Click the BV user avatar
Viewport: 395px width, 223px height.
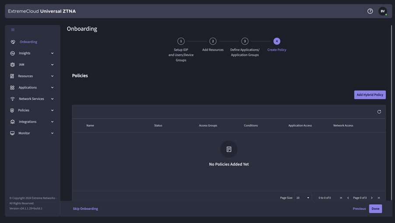pyautogui.click(x=382, y=11)
